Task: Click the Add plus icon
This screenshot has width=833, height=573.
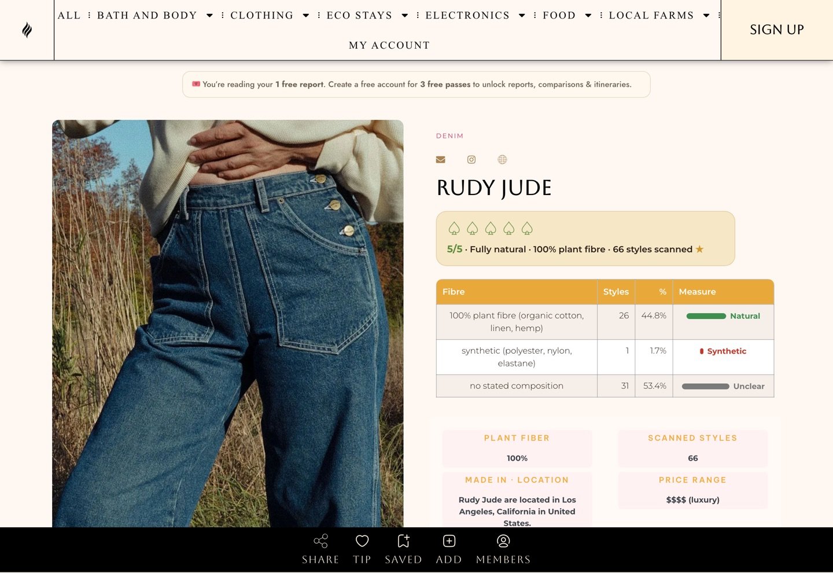Action: pos(449,541)
